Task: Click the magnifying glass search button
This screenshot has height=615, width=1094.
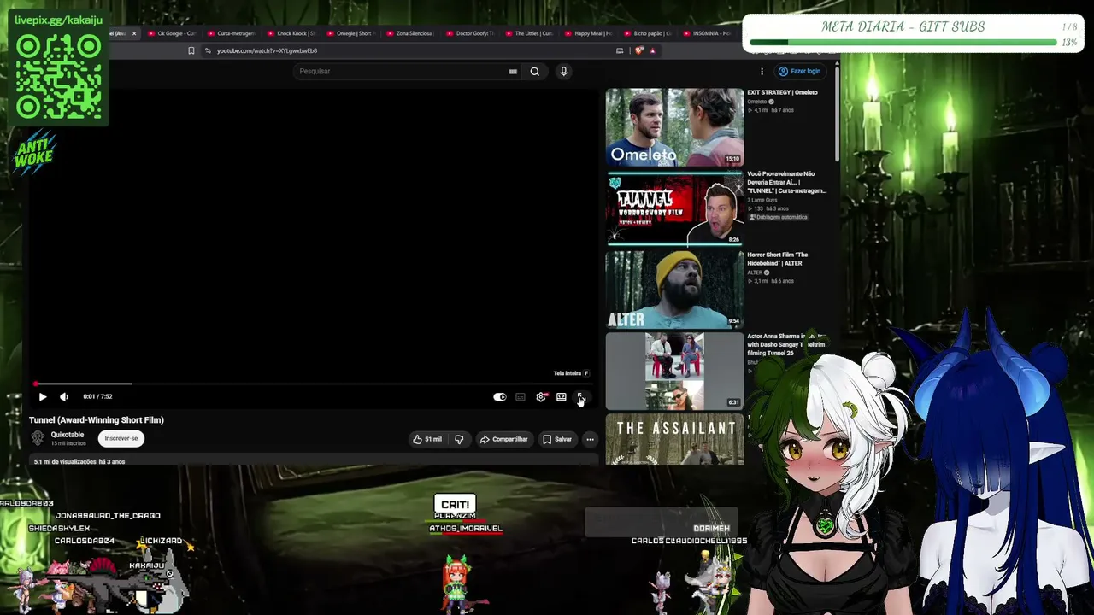Action: click(x=535, y=72)
